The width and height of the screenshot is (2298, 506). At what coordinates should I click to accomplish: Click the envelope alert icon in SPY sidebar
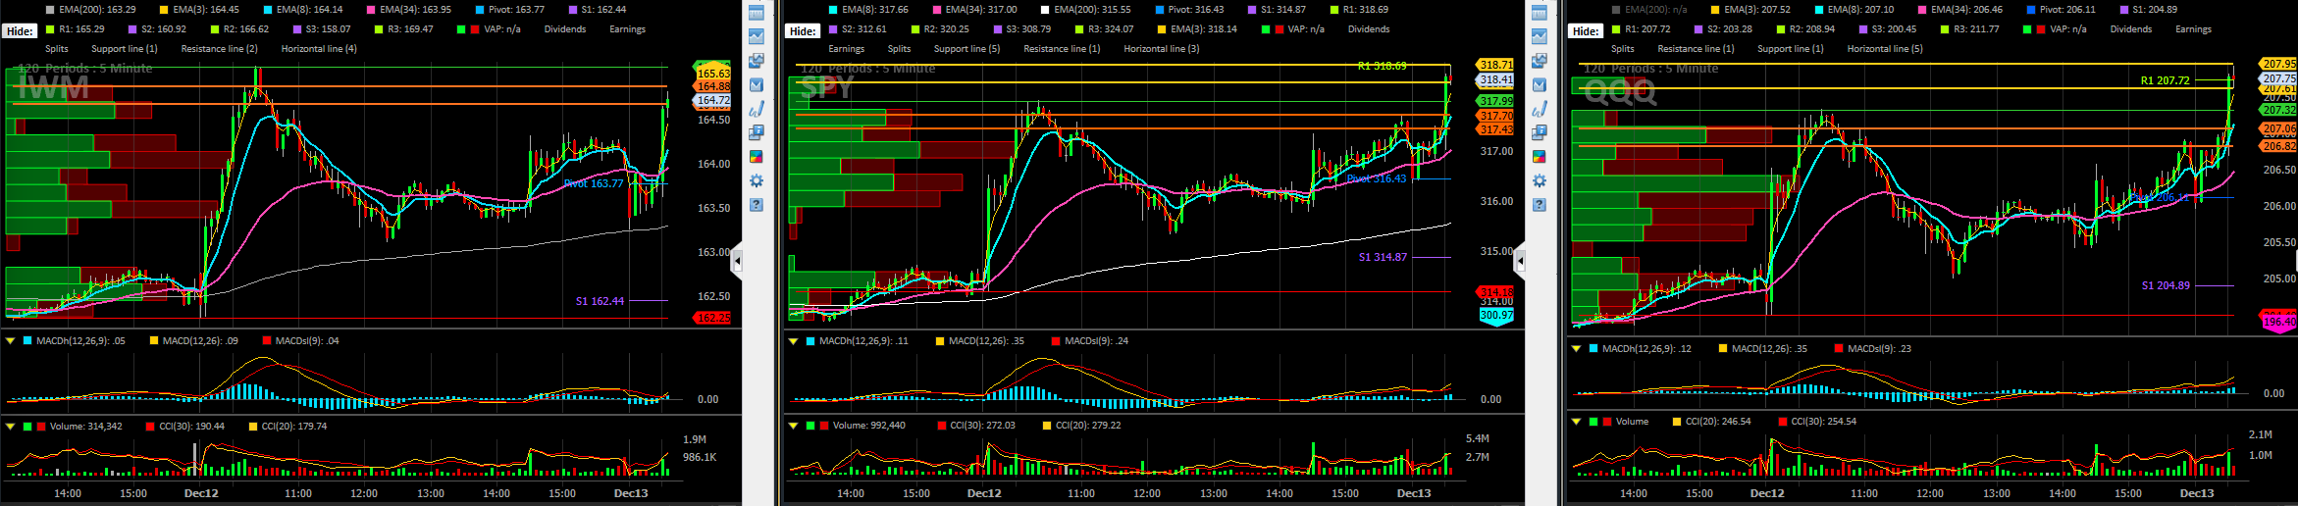[1540, 85]
